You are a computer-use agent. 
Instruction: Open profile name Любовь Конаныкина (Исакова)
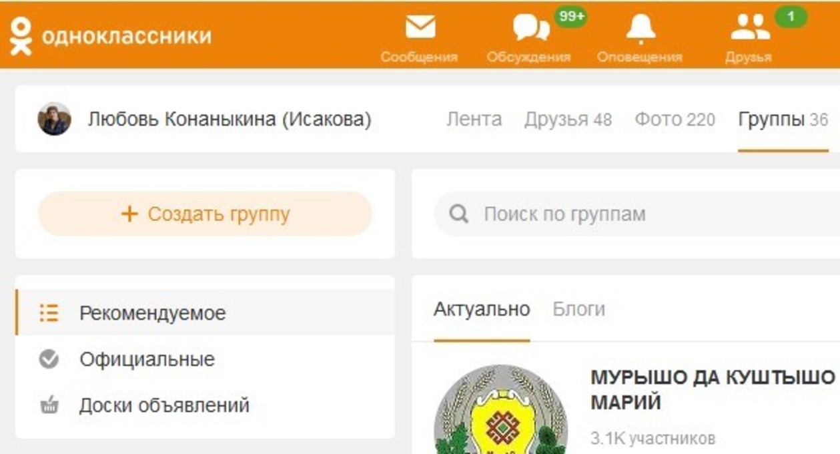[x=229, y=120]
